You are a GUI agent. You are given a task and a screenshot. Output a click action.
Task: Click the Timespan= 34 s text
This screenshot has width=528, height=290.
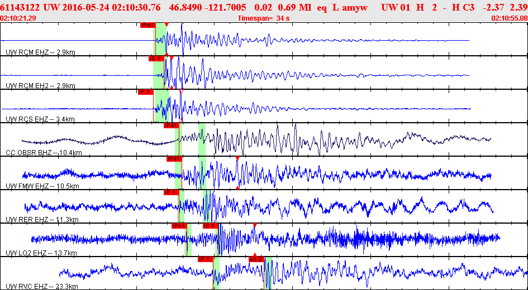[x=264, y=18]
